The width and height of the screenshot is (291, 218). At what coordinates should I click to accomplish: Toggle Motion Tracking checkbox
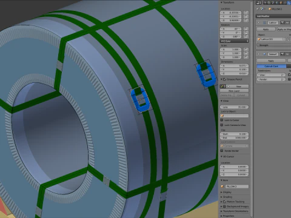pos(224,202)
